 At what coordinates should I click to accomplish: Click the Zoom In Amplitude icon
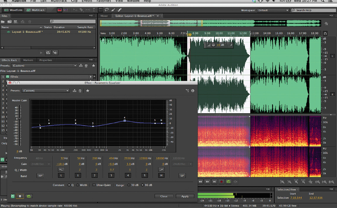pos(282,181)
